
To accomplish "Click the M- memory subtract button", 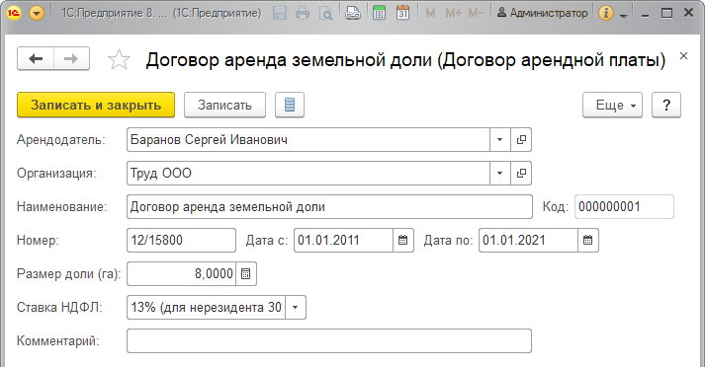I will [476, 14].
